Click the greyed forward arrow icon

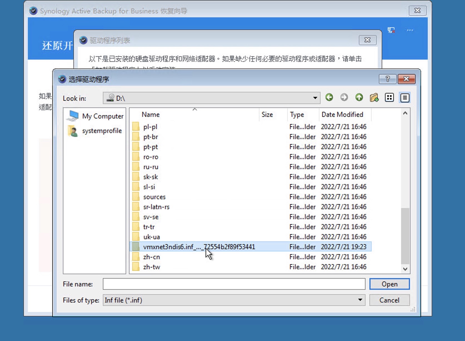pos(344,97)
